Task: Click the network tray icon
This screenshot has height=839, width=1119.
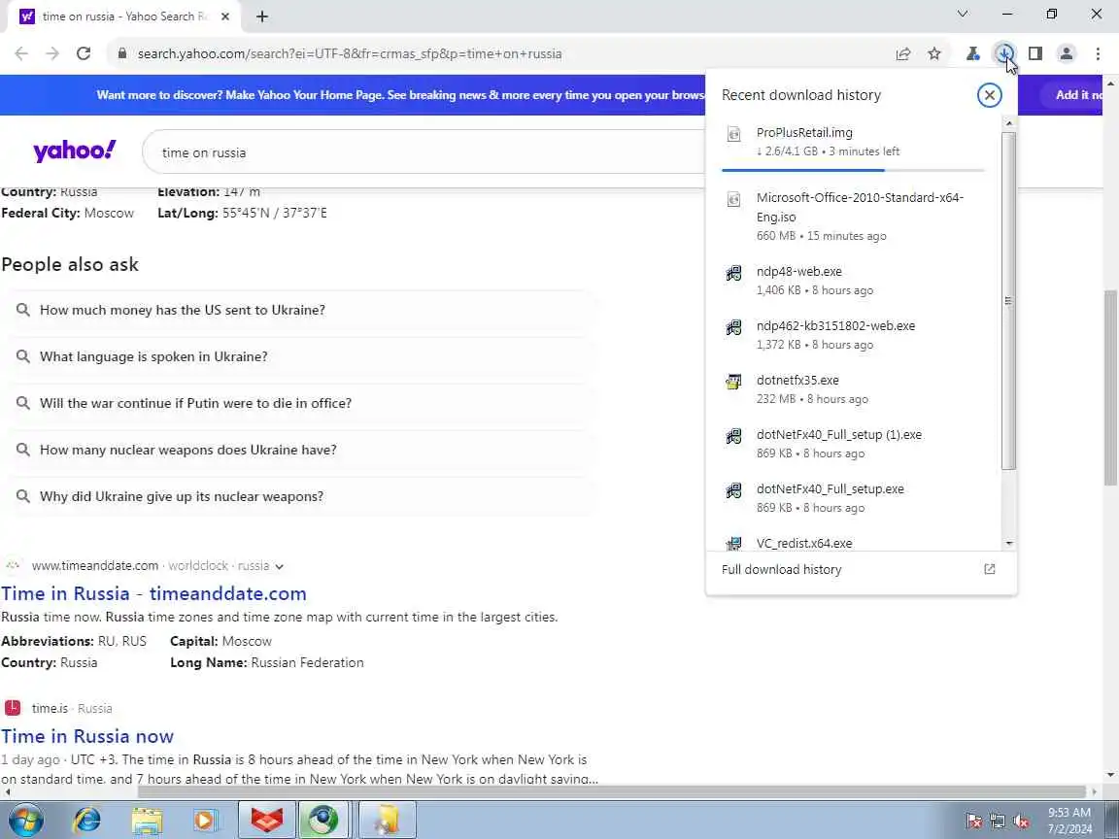Action: pos(998,822)
